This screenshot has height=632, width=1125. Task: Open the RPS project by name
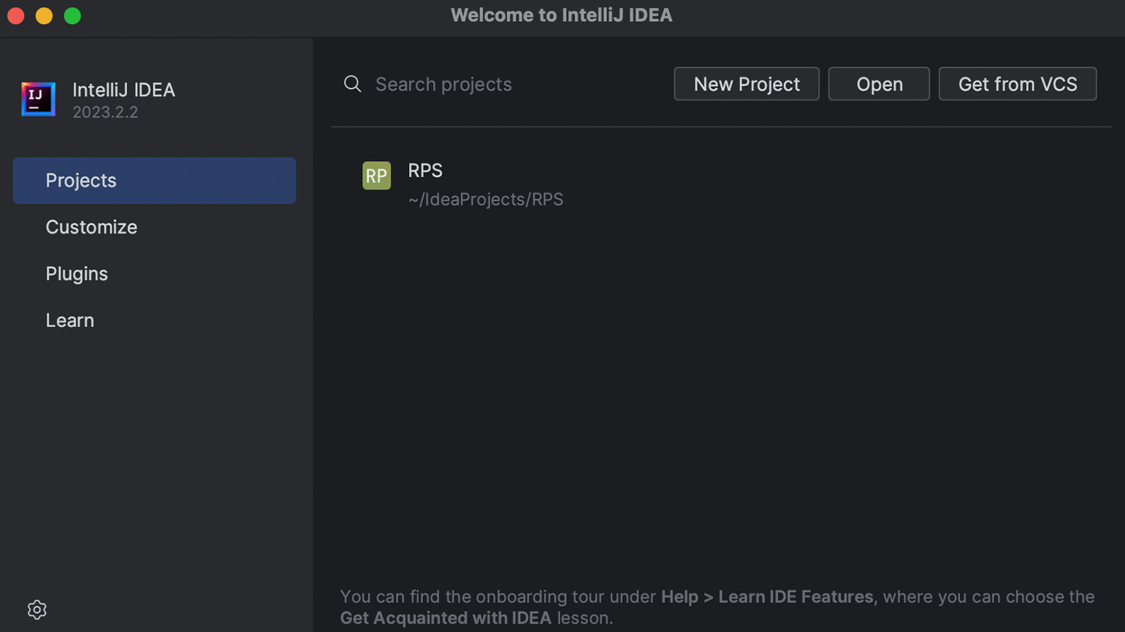coord(425,170)
